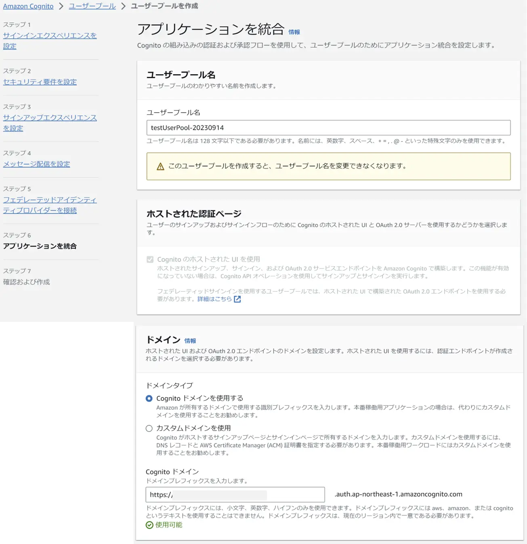Image resolution: width=527 pixels, height=544 pixels.
Task: Open 情報 link next to ドメイン heading
Action: (190, 341)
